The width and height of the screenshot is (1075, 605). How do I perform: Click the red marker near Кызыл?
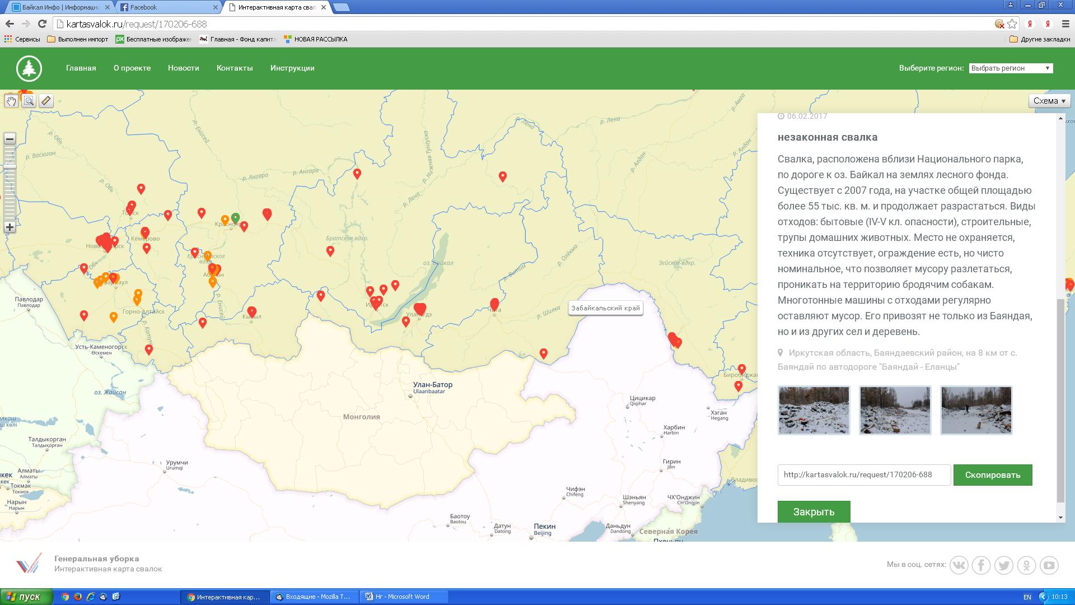[252, 311]
